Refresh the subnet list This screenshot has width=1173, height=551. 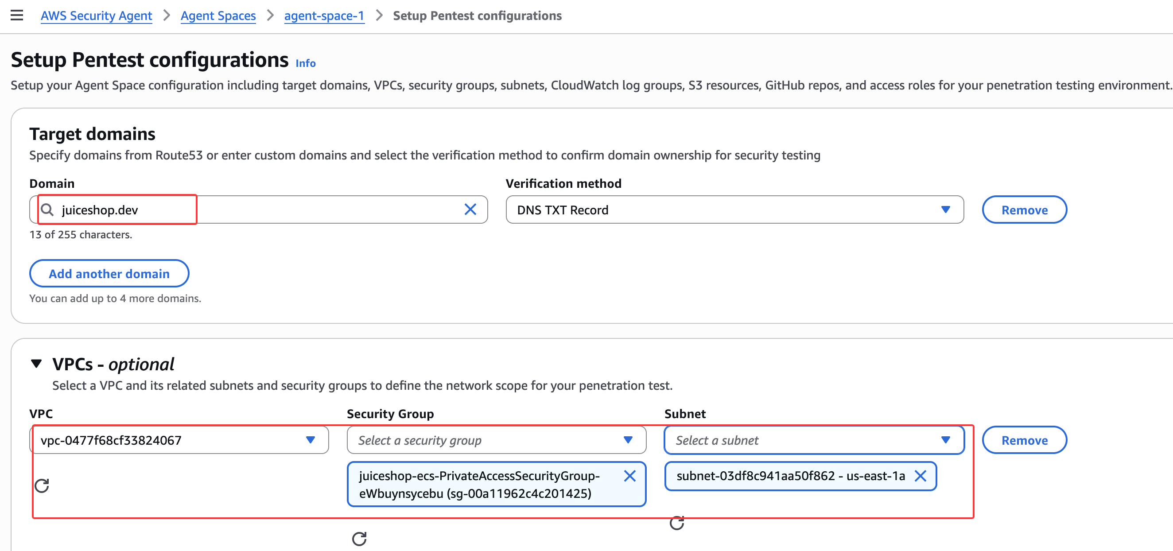click(x=677, y=523)
